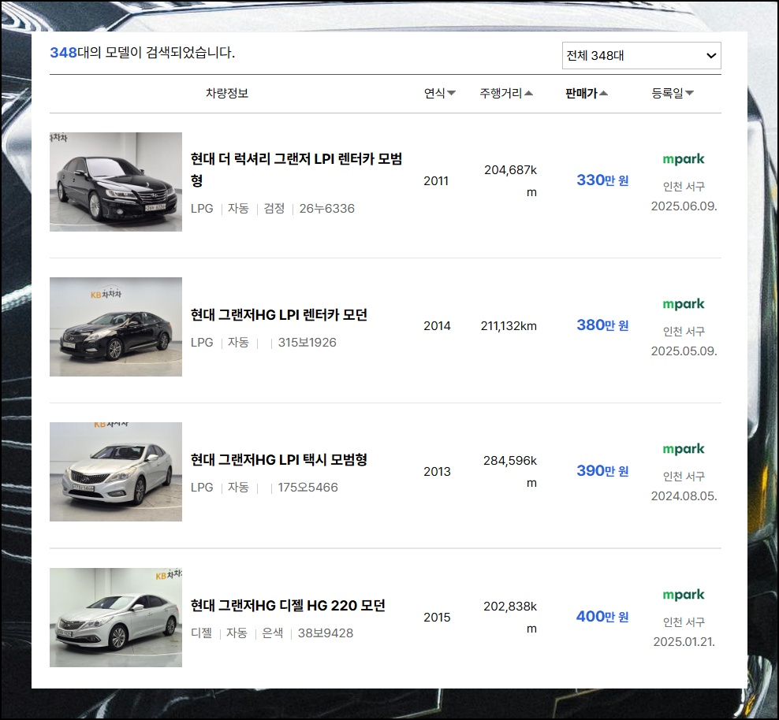The width and height of the screenshot is (779, 720).
Task: Click mileage 284,596km in third row
Action: pos(510,471)
